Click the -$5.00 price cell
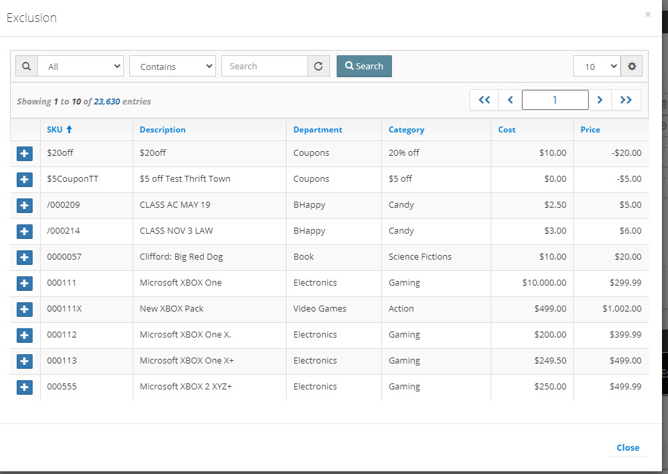The width and height of the screenshot is (668, 474). click(629, 178)
